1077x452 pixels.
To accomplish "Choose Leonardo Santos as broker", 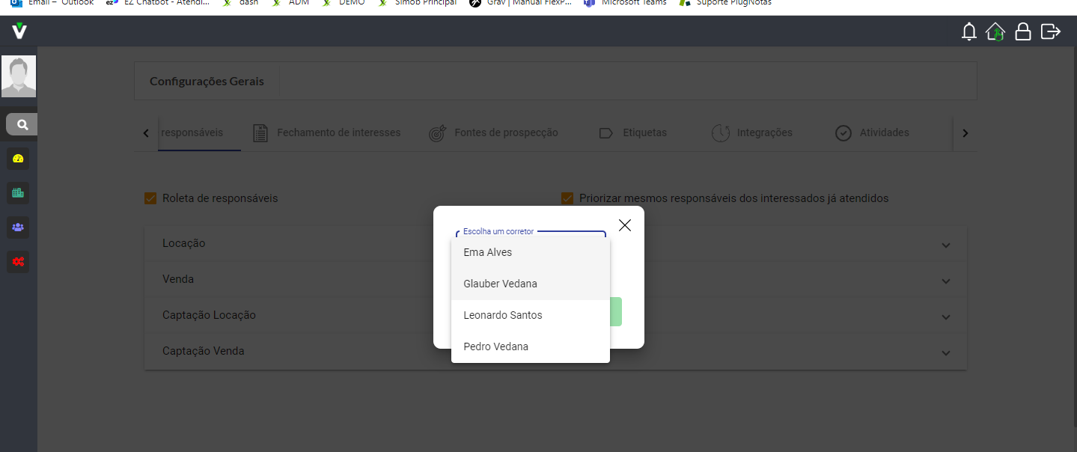I will click(x=531, y=316).
